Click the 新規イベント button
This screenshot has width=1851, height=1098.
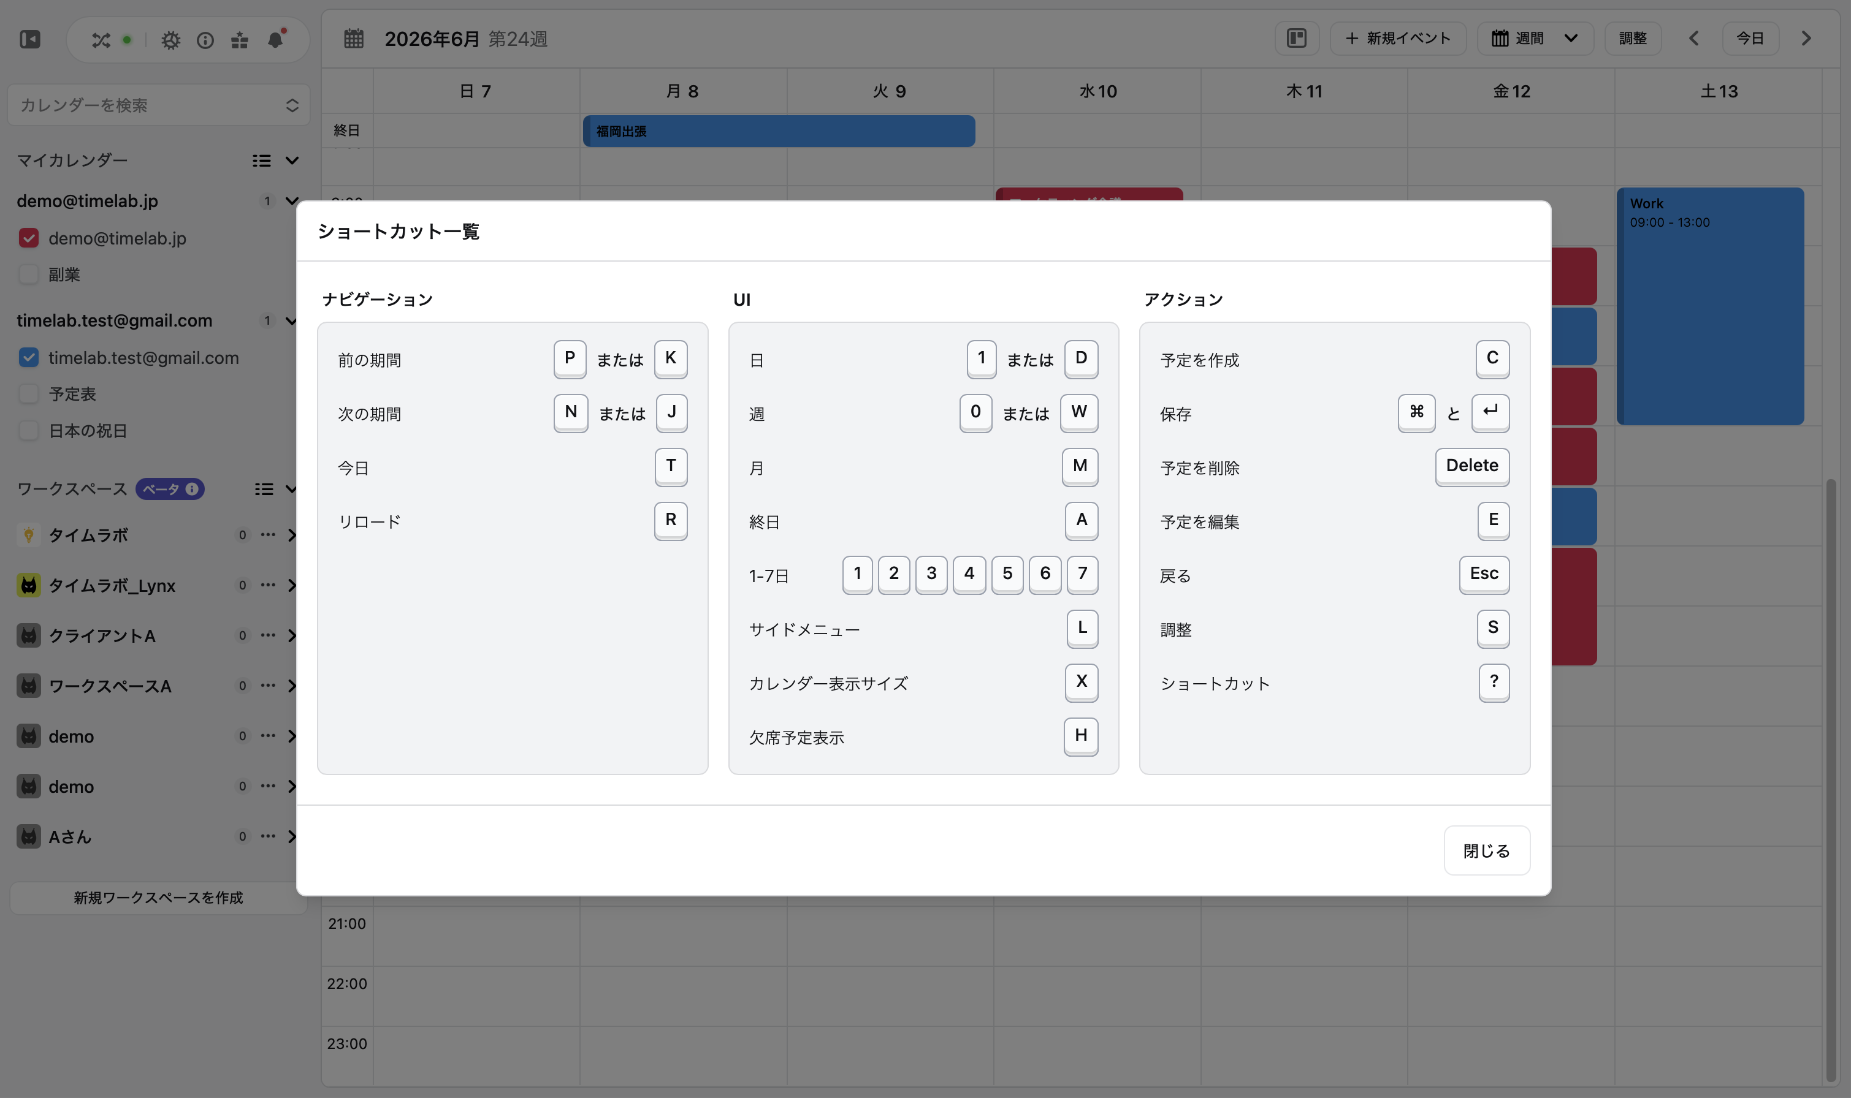click(x=1398, y=39)
